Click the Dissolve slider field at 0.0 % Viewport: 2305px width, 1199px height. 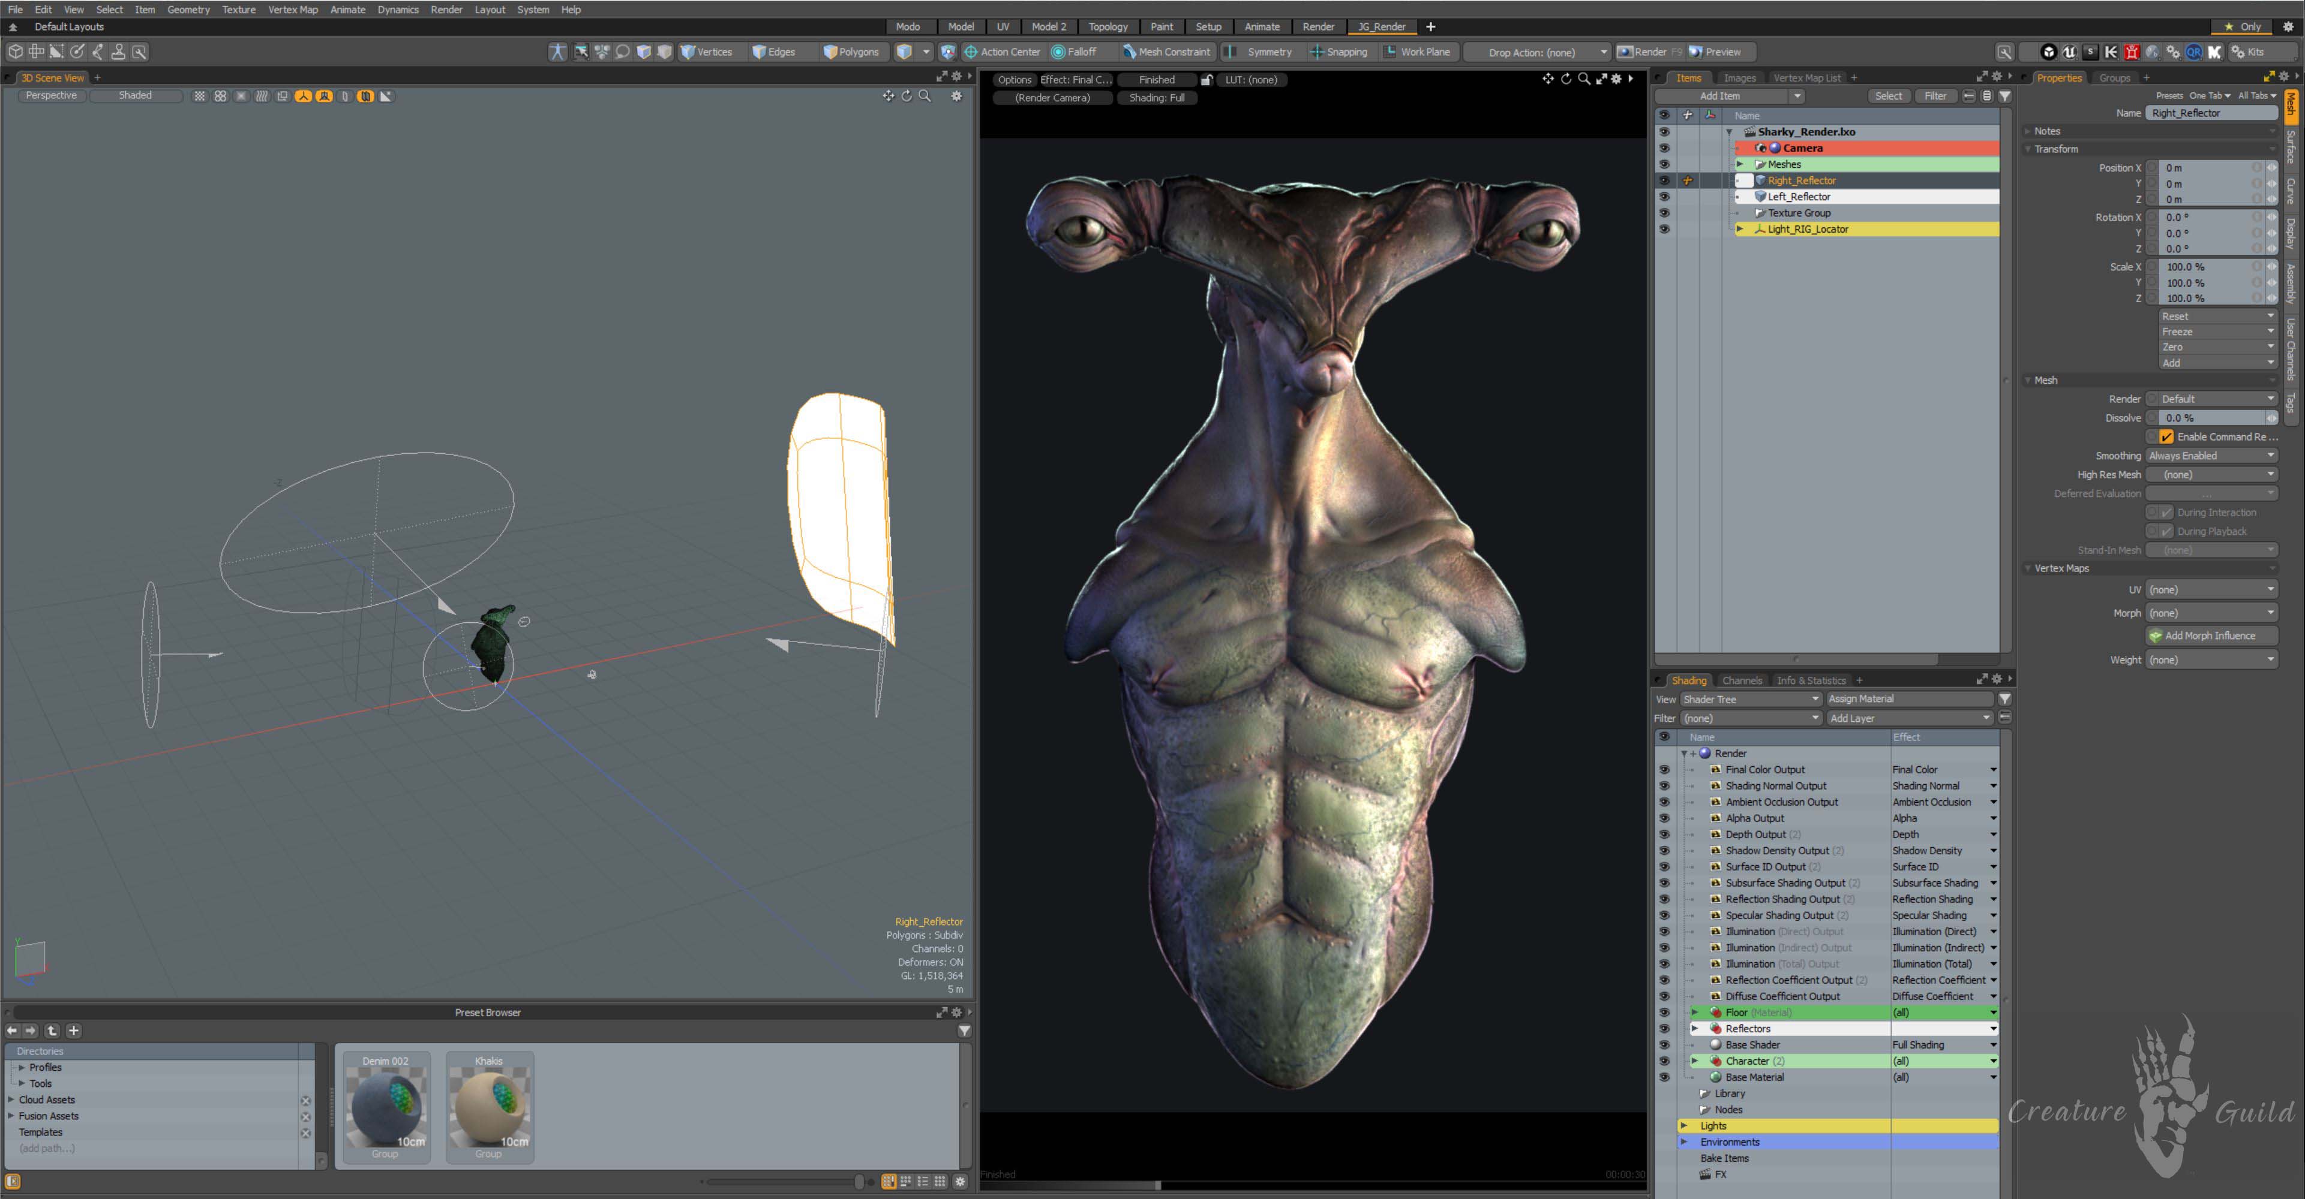click(2211, 417)
